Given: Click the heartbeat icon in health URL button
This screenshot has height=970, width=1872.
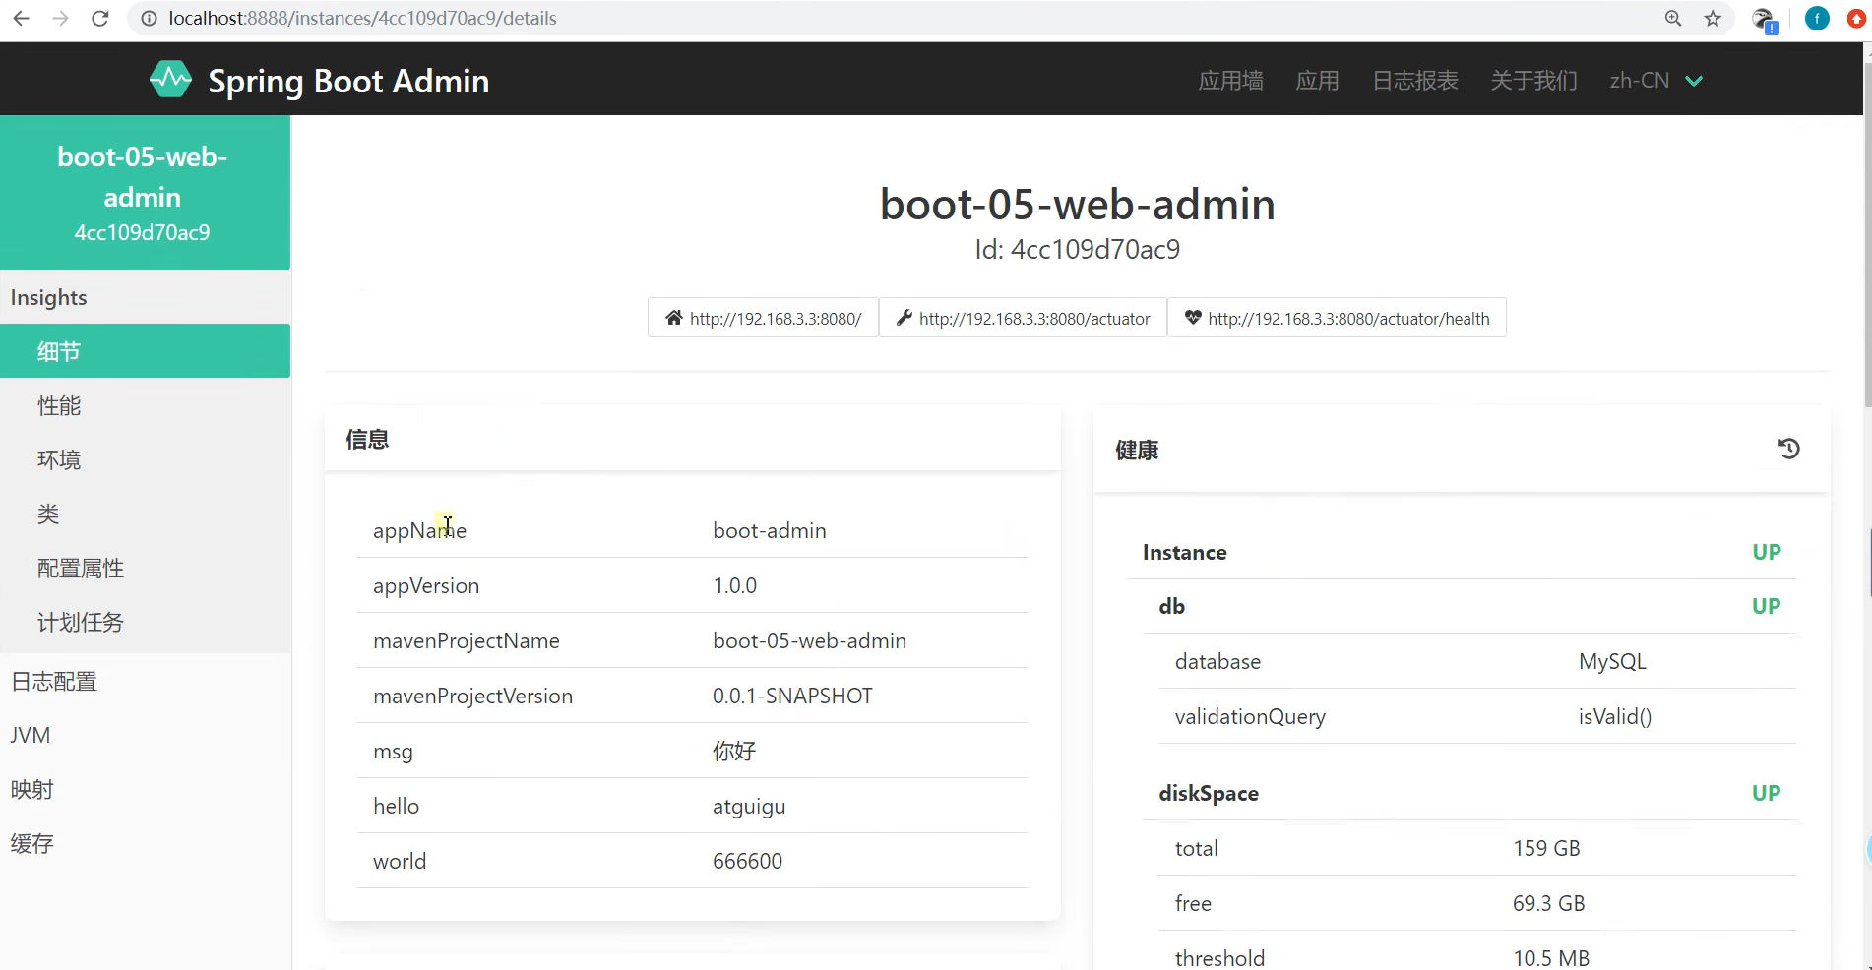Looking at the screenshot, I should point(1193,318).
